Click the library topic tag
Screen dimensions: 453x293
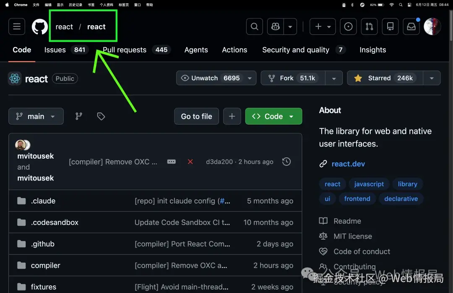(x=407, y=184)
